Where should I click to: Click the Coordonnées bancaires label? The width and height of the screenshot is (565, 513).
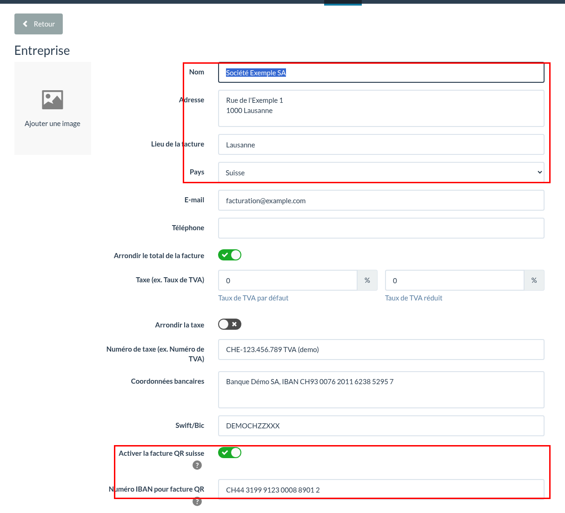click(x=167, y=381)
